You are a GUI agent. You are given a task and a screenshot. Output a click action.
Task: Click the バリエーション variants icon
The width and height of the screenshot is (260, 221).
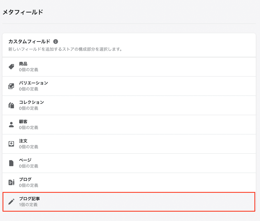[x=11, y=86]
